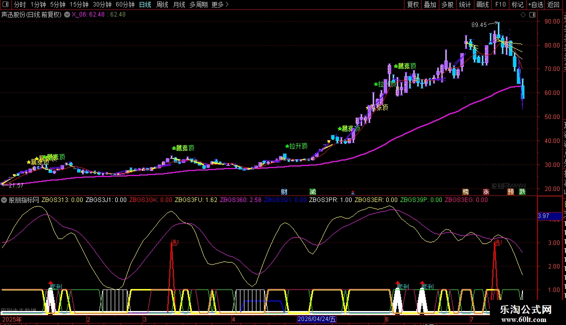Click the 暴涨顶 signal near 70.00
The image size is (566, 325).
(405, 66)
